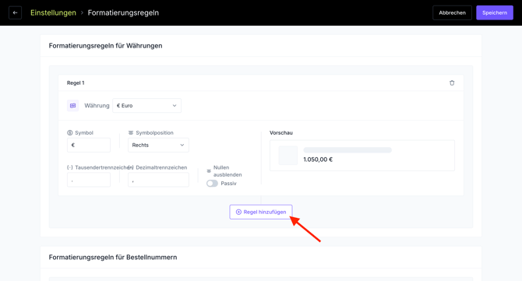
Task: Click the Symbolposition label icon
Action: pyautogui.click(x=131, y=132)
